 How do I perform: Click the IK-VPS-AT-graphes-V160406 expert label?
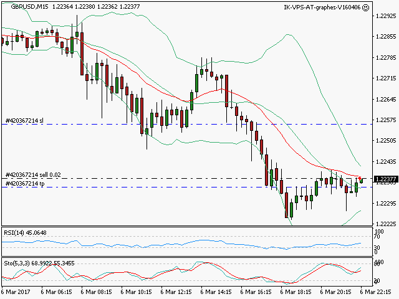coord(322,7)
